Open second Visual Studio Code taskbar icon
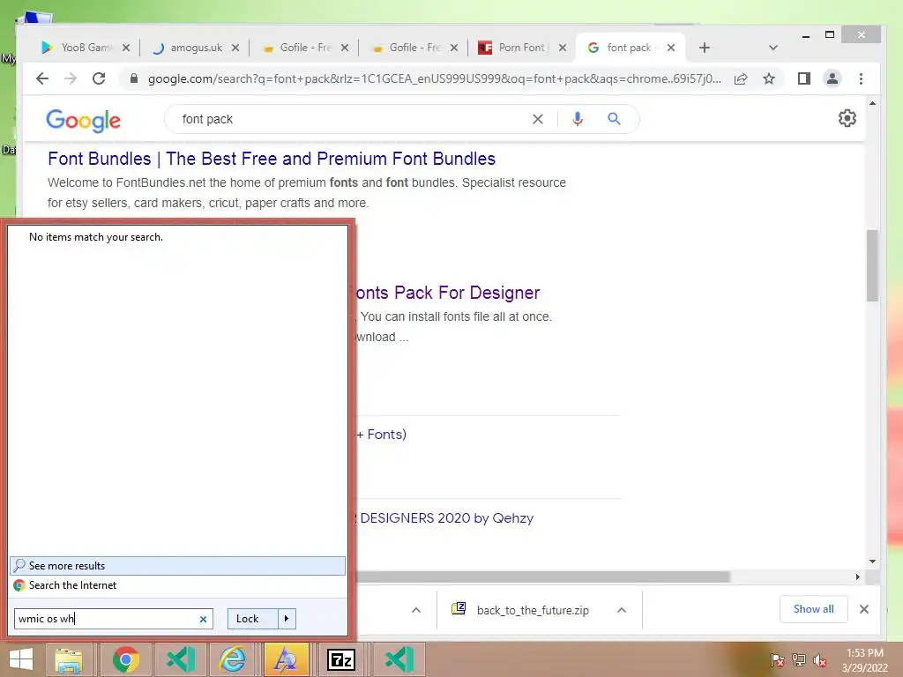 click(x=399, y=659)
